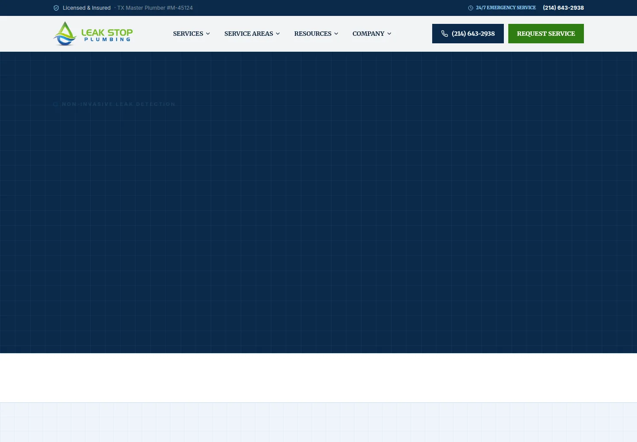Click the phone handset icon in the navy call button
Image resolution: width=637 pixels, height=442 pixels.
click(x=445, y=34)
